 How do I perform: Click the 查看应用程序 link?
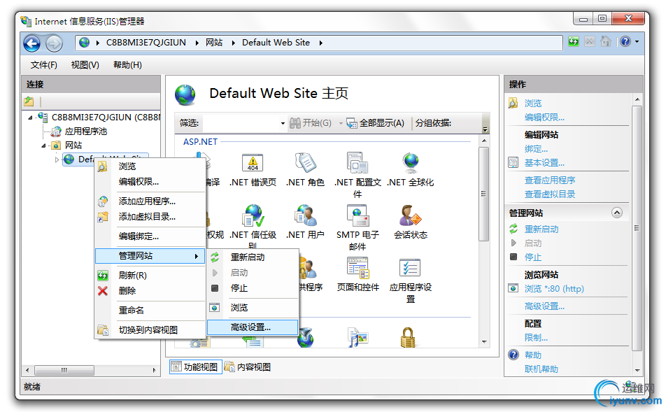point(550,180)
